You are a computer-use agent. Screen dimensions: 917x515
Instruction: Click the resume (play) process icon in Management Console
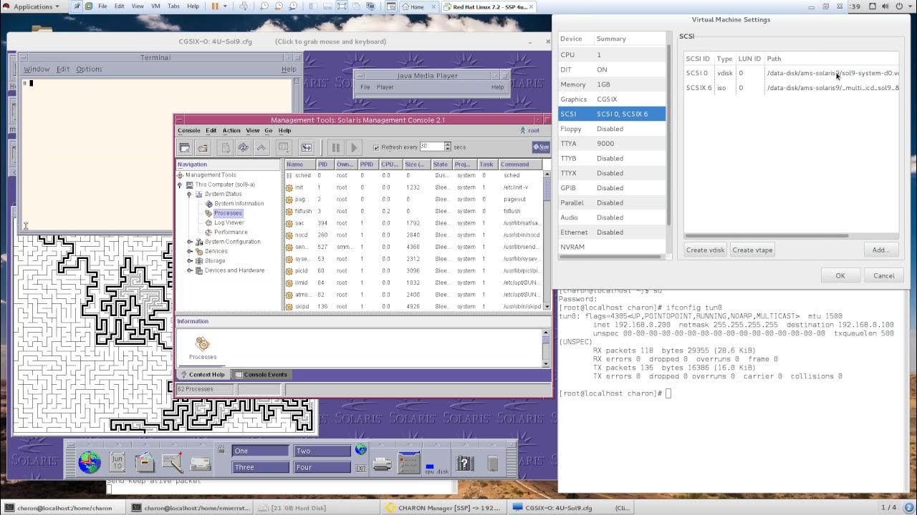point(353,147)
